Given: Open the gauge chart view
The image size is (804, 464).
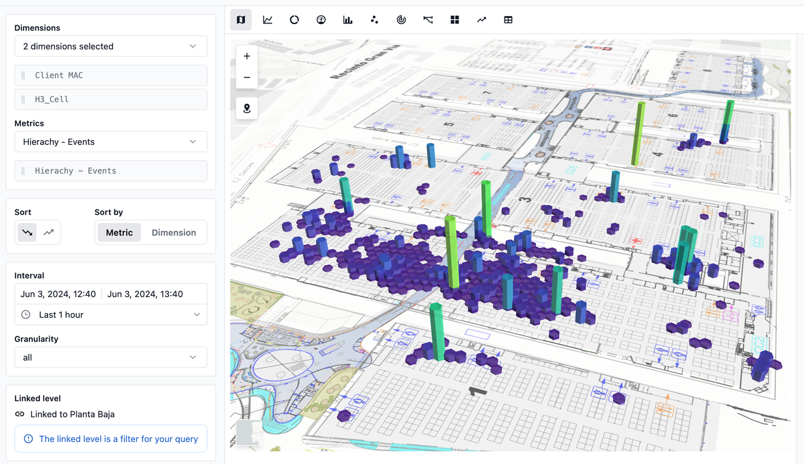Looking at the screenshot, I should tap(321, 20).
